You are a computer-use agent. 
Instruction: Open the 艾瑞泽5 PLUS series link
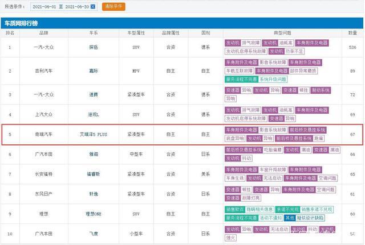pos(94,135)
